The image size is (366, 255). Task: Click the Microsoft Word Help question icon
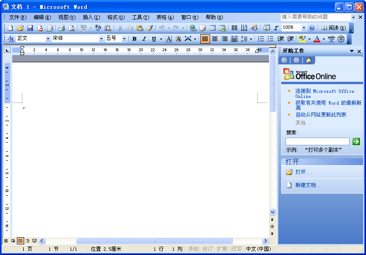point(312,28)
